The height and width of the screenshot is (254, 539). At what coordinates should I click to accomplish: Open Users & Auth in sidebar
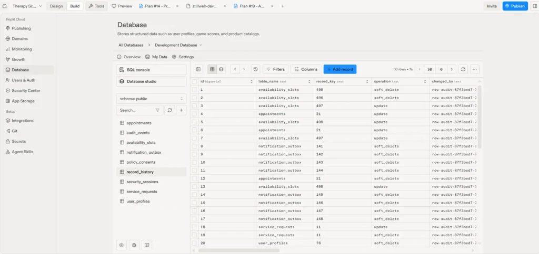pos(28,80)
